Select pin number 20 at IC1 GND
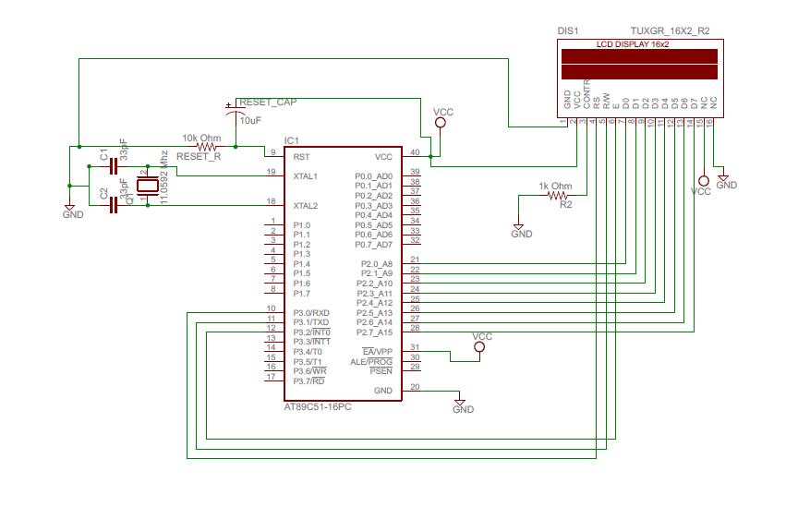 pyautogui.click(x=415, y=386)
